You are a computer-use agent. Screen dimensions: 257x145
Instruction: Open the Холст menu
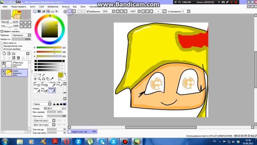click(x=33, y=6)
